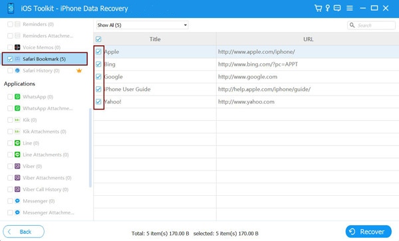Open the hamburger menu icon
This screenshot has width=399, height=241.
point(350,8)
